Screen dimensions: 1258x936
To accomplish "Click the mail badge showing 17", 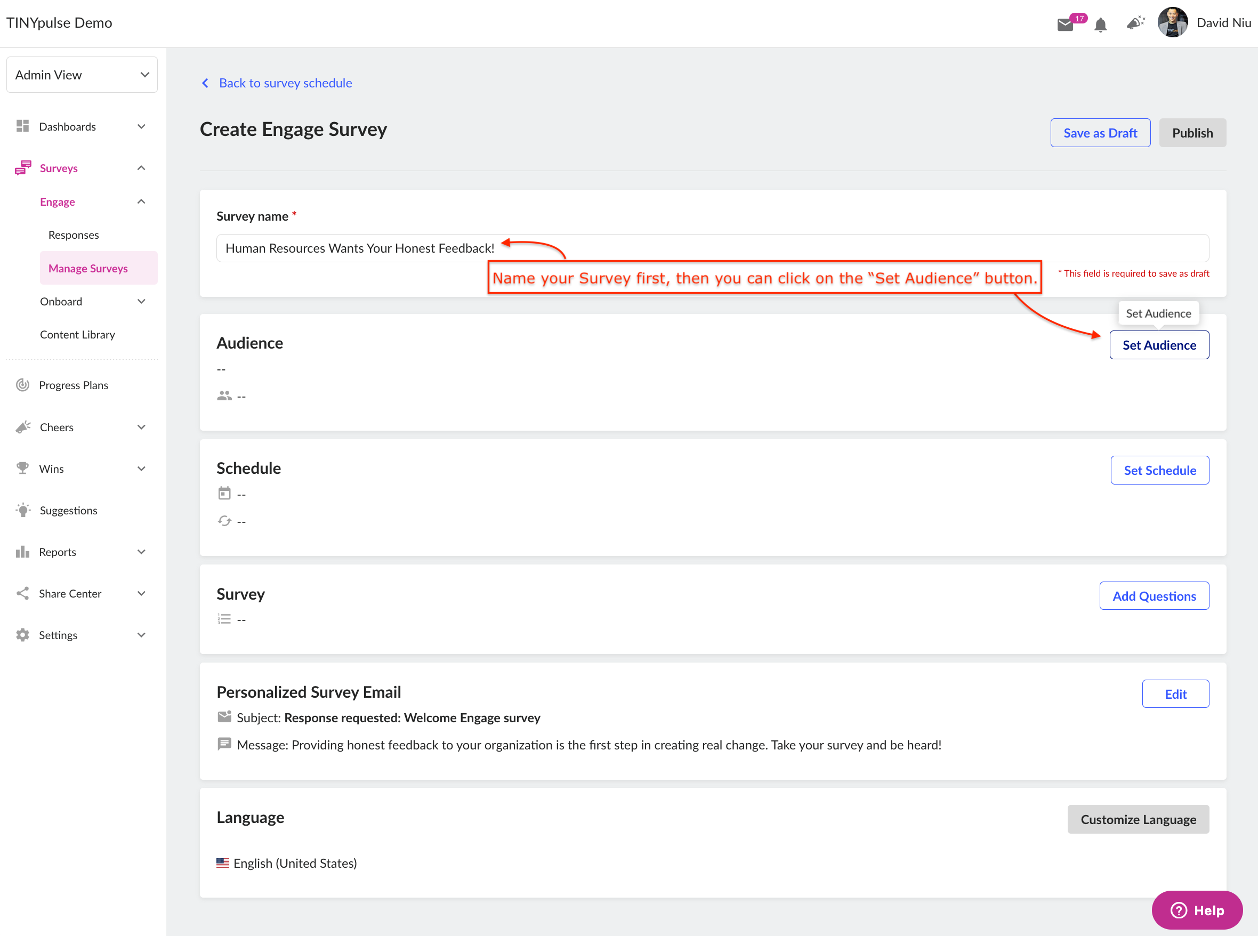I will pyautogui.click(x=1079, y=18).
